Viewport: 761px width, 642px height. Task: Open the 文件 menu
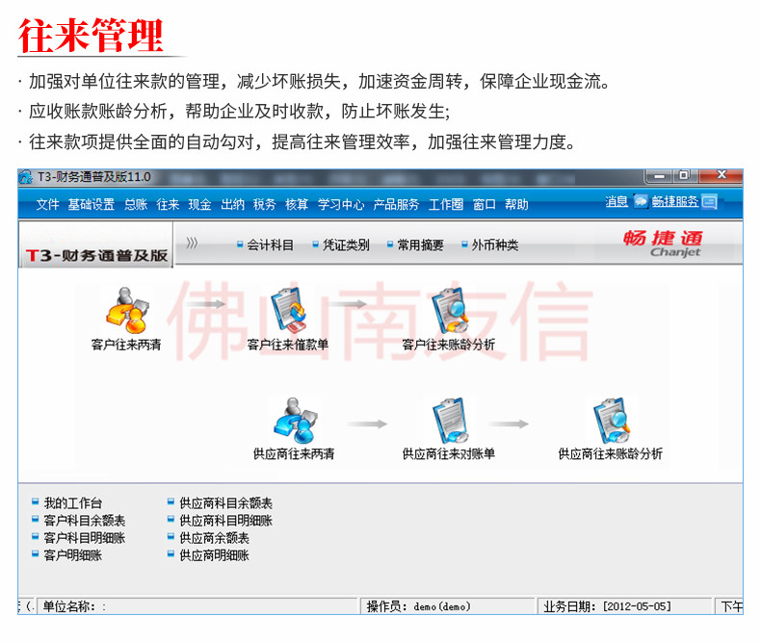(x=47, y=205)
